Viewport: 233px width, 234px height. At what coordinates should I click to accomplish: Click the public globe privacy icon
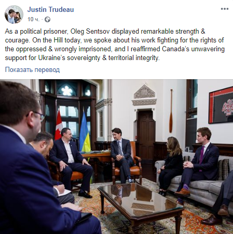(x=47, y=20)
